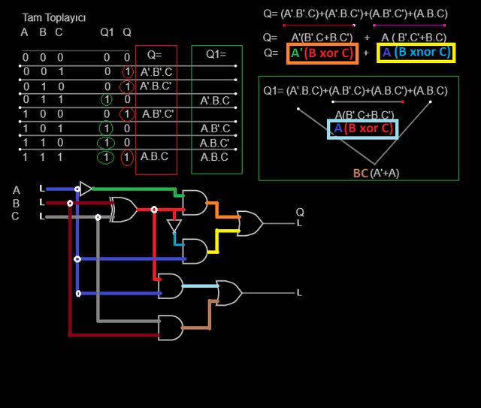
Task: Click the junction node on the gray C wire
Action: (x=98, y=217)
